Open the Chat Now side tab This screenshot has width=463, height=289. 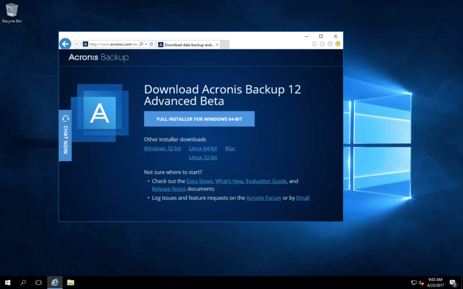(x=65, y=135)
